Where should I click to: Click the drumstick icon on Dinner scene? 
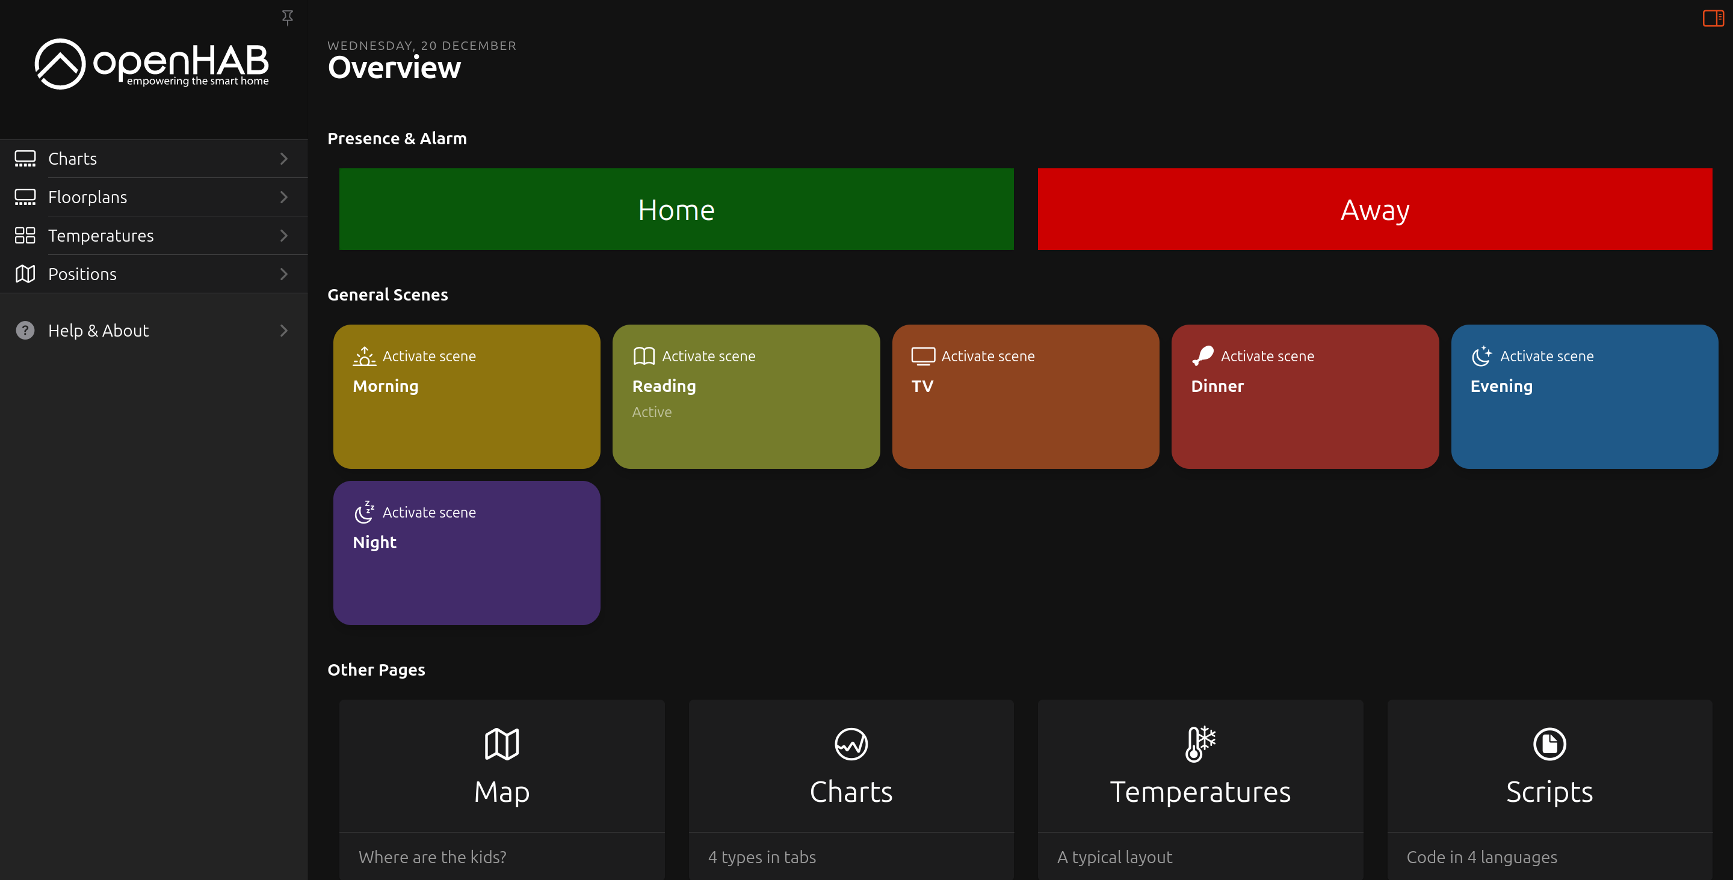tap(1202, 356)
